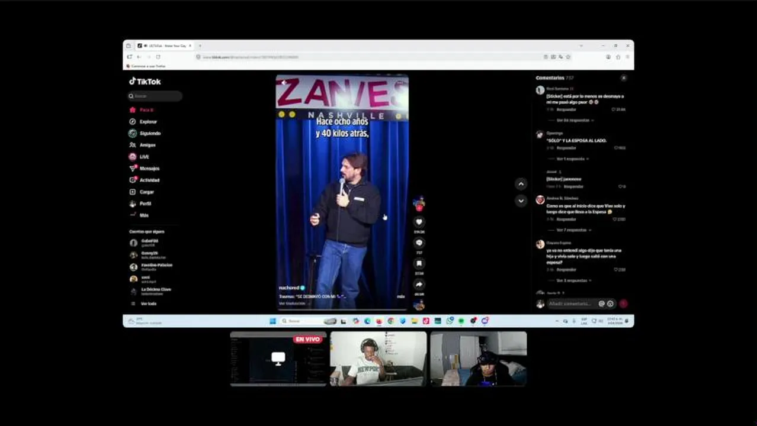Click the @ mention icon

click(601, 304)
